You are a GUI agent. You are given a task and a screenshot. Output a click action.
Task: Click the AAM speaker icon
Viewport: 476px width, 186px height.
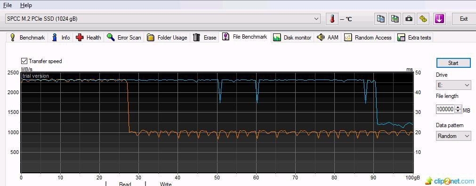coord(321,37)
